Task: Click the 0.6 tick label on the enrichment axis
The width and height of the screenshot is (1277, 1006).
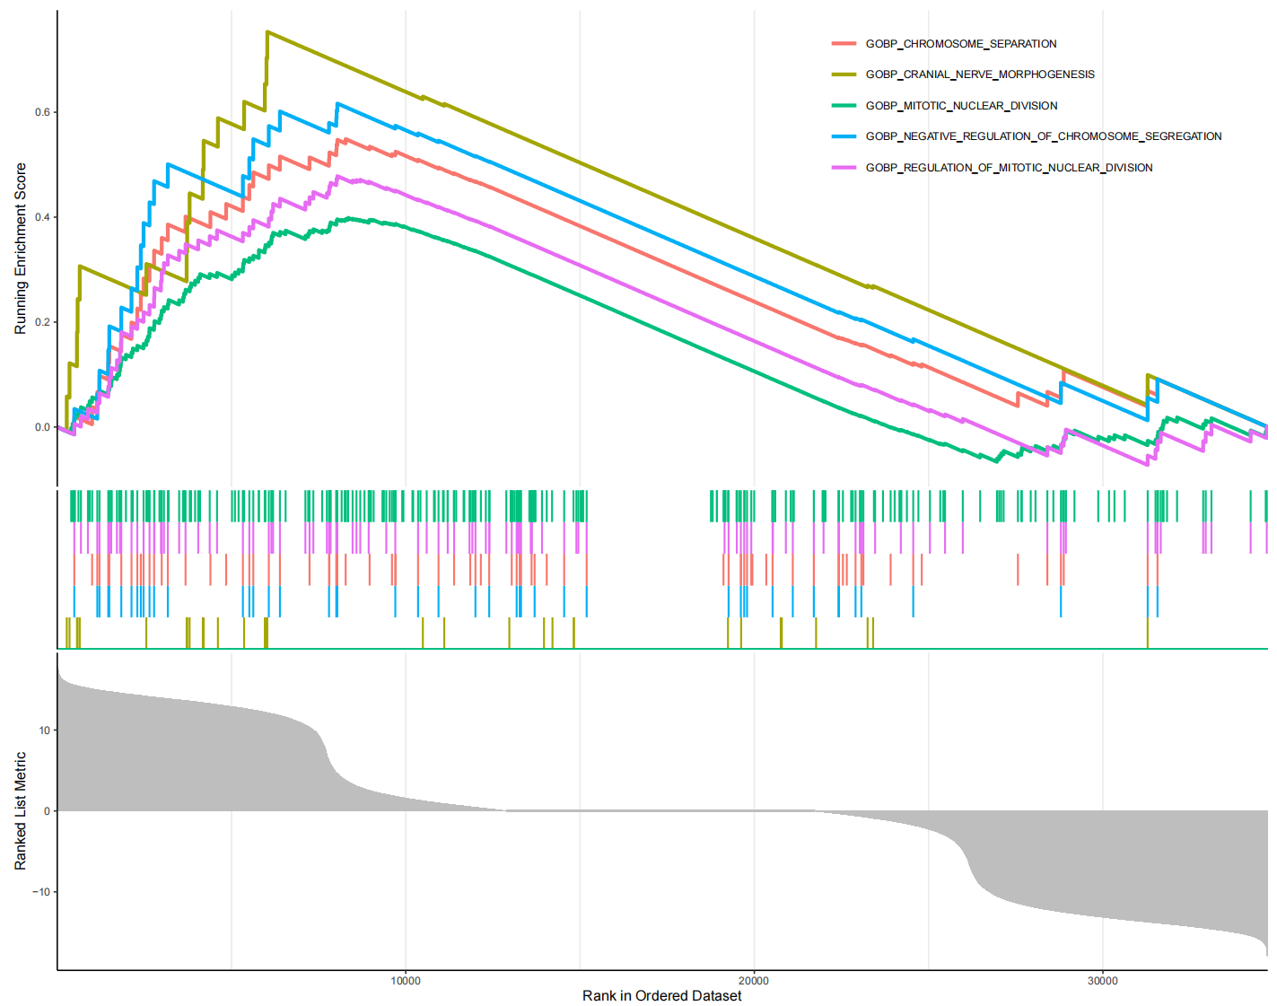Action: coord(42,112)
